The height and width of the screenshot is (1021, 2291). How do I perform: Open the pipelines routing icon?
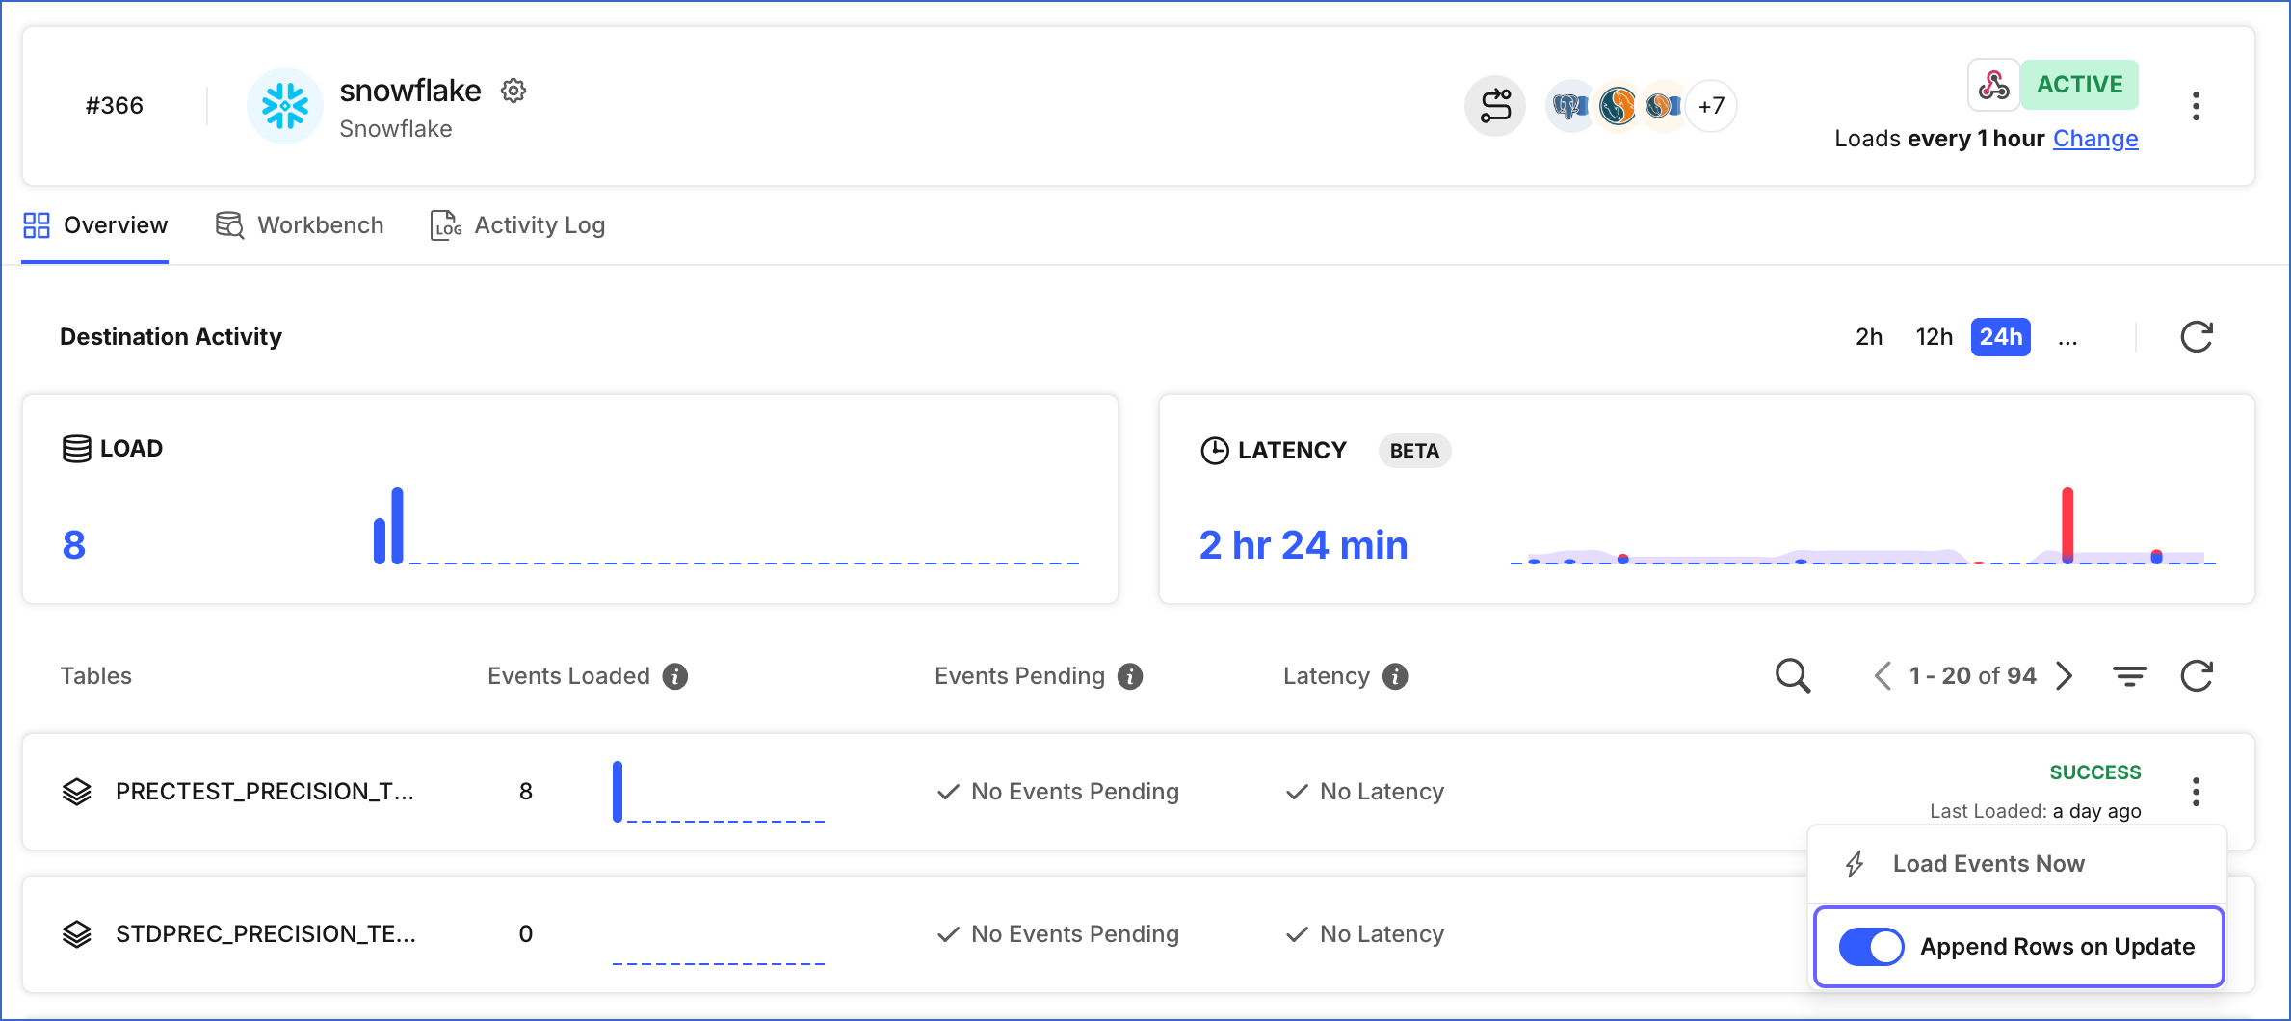click(1495, 106)
